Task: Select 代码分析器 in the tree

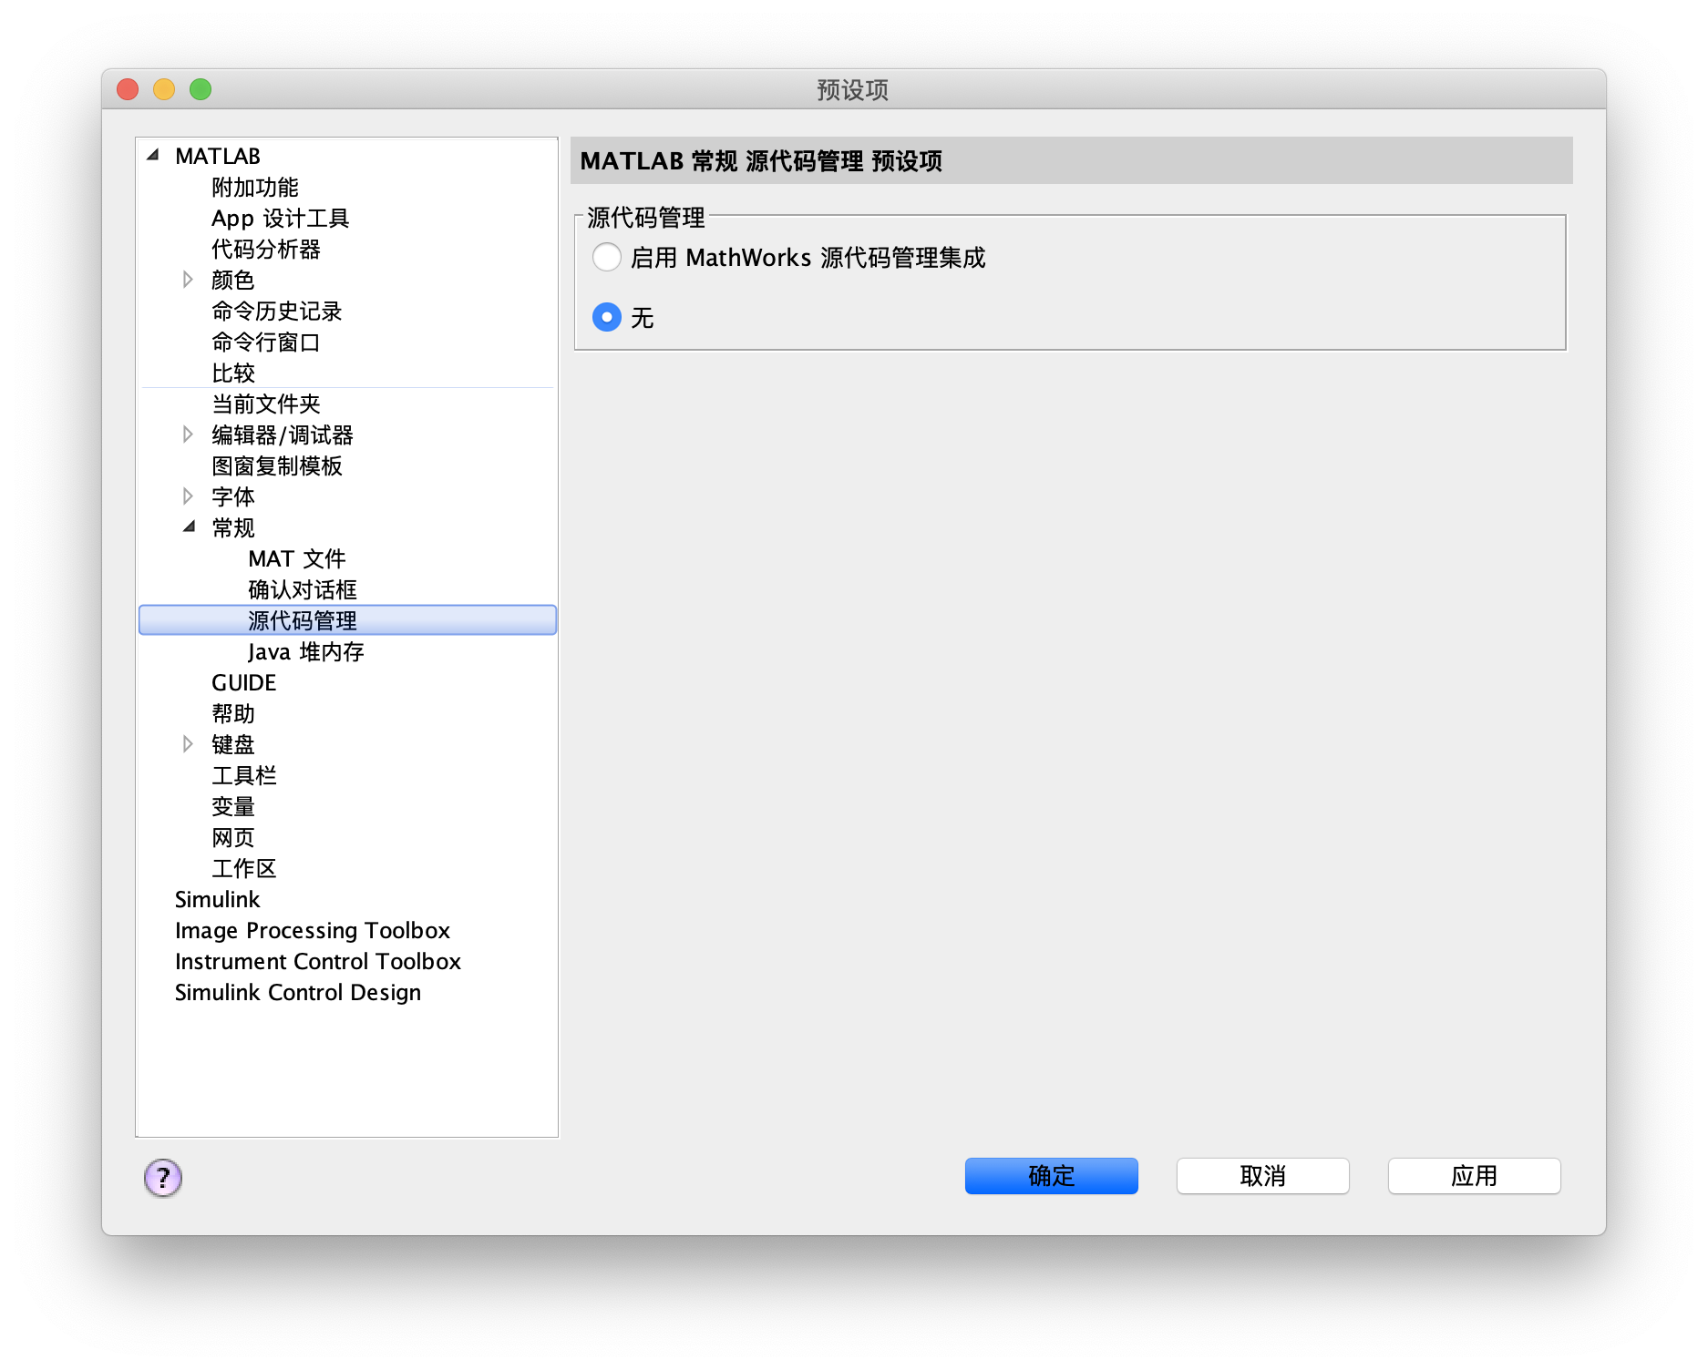Action: pyautogui.click(x=266, y=250)
